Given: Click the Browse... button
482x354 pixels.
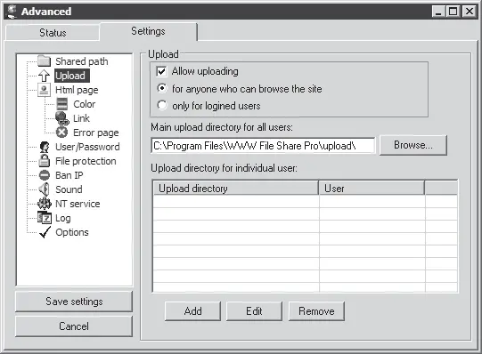Looking at the screenshot, I should tap(413, 145).
